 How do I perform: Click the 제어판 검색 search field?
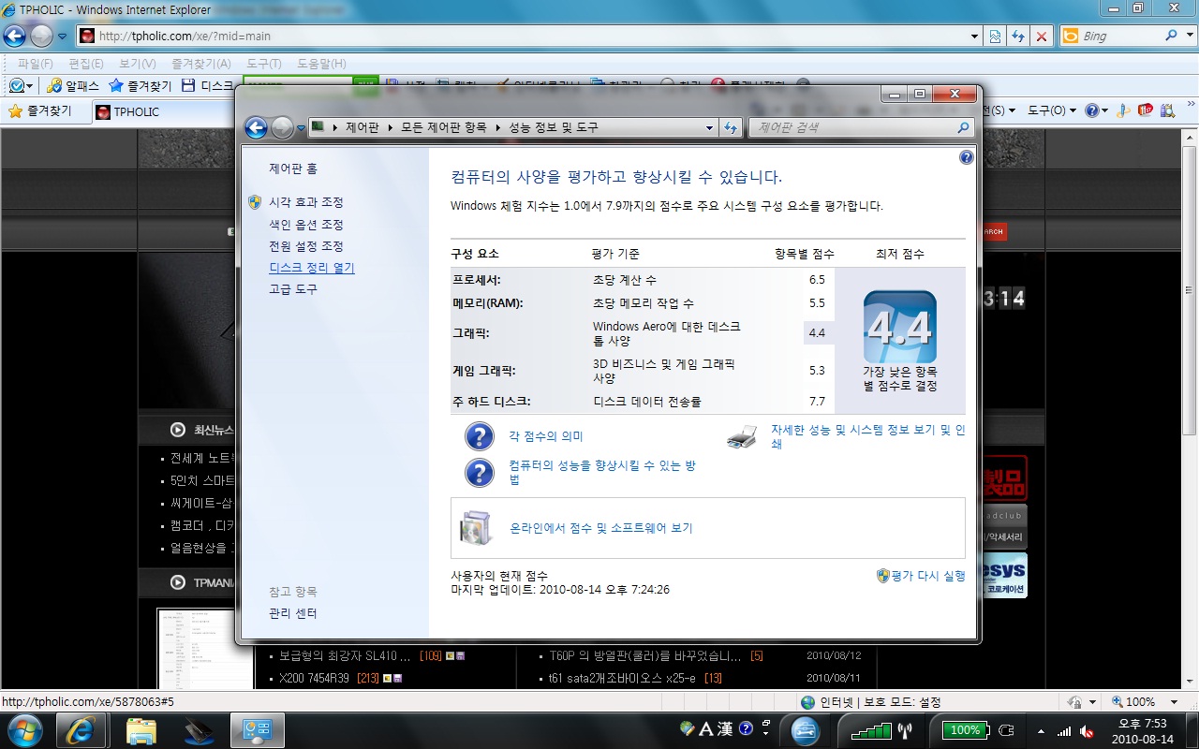tap(852, 128)
